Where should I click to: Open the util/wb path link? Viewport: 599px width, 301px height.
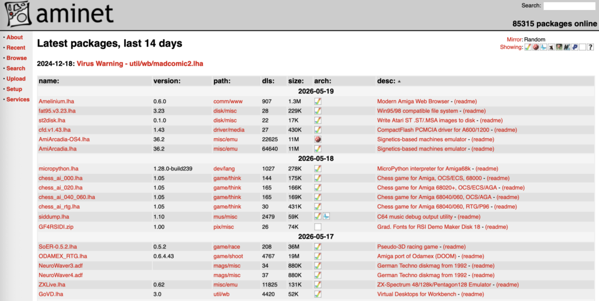(222, 294)
